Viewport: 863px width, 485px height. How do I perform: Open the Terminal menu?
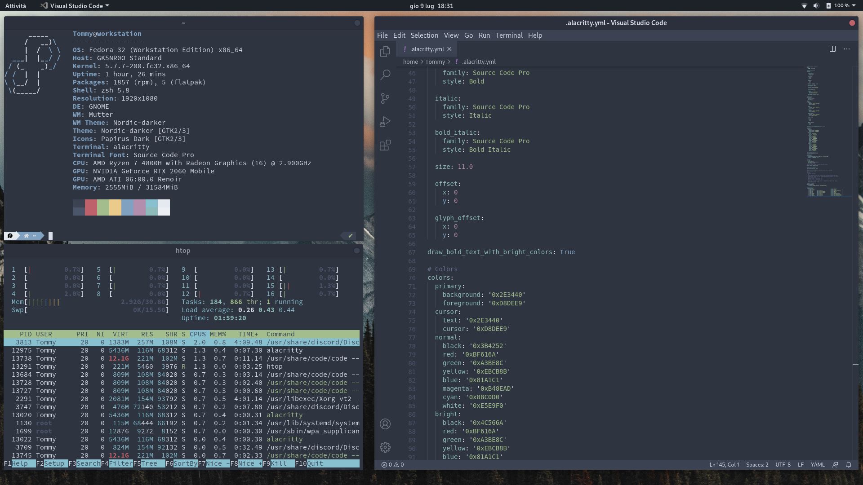click(x=509, y=35)
